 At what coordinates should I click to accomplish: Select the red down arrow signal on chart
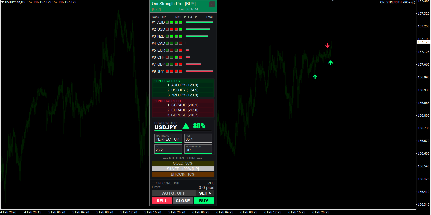pyautogui.click(x=327, y=45)
